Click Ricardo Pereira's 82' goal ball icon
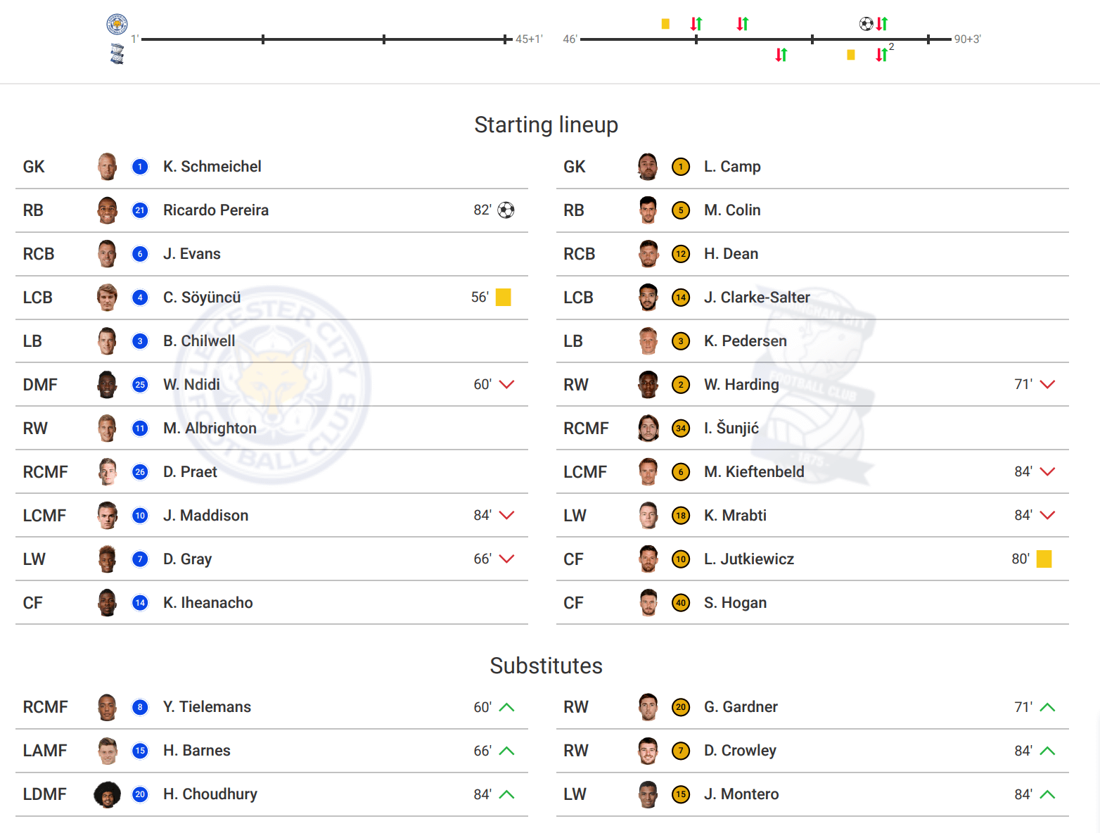Image resolution: width=1100 pixels, height=833 pixels. (506, 210)
